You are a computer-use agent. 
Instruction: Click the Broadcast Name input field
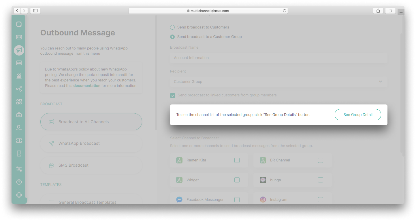(x=279, y=58)
